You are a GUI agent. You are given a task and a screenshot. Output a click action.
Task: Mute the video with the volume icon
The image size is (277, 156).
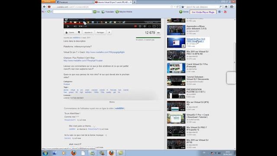pos(75,26)
